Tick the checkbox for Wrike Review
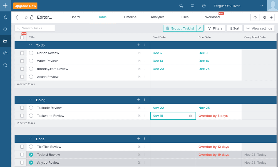This screenshot has height=167, width=278. click(x=22, y=61)
